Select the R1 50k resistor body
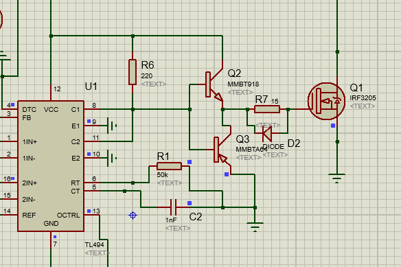Viewport: 401px width, 267px height. (169, 166)
